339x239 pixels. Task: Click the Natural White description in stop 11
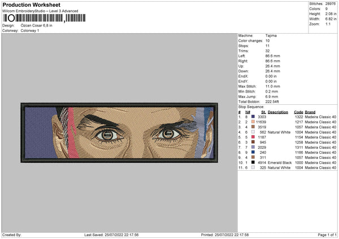(279, 167)
